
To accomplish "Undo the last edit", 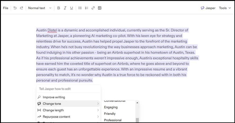I will click(x=15, y=8).
